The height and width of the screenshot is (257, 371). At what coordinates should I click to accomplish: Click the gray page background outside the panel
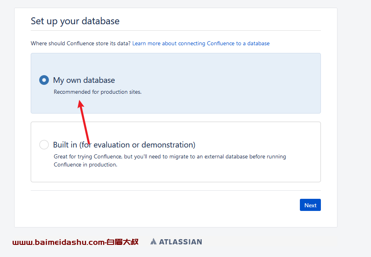[x=354, y=118]
